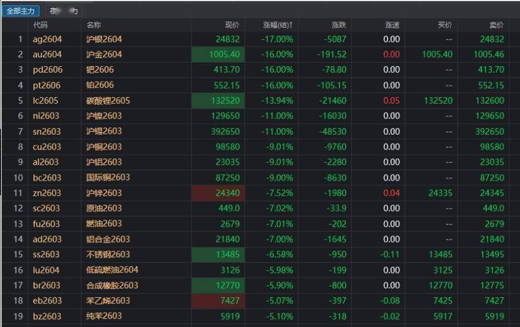Select contract code bz2603
The image size is (520, 327).
click(47, 316)
